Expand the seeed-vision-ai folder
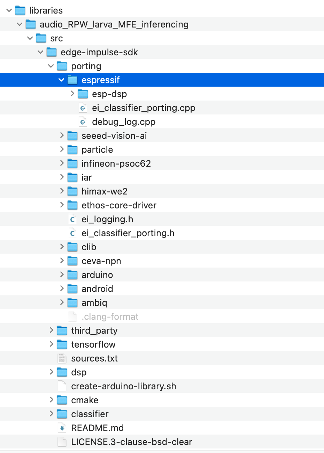324x453 pixels. tap(62, 135)
